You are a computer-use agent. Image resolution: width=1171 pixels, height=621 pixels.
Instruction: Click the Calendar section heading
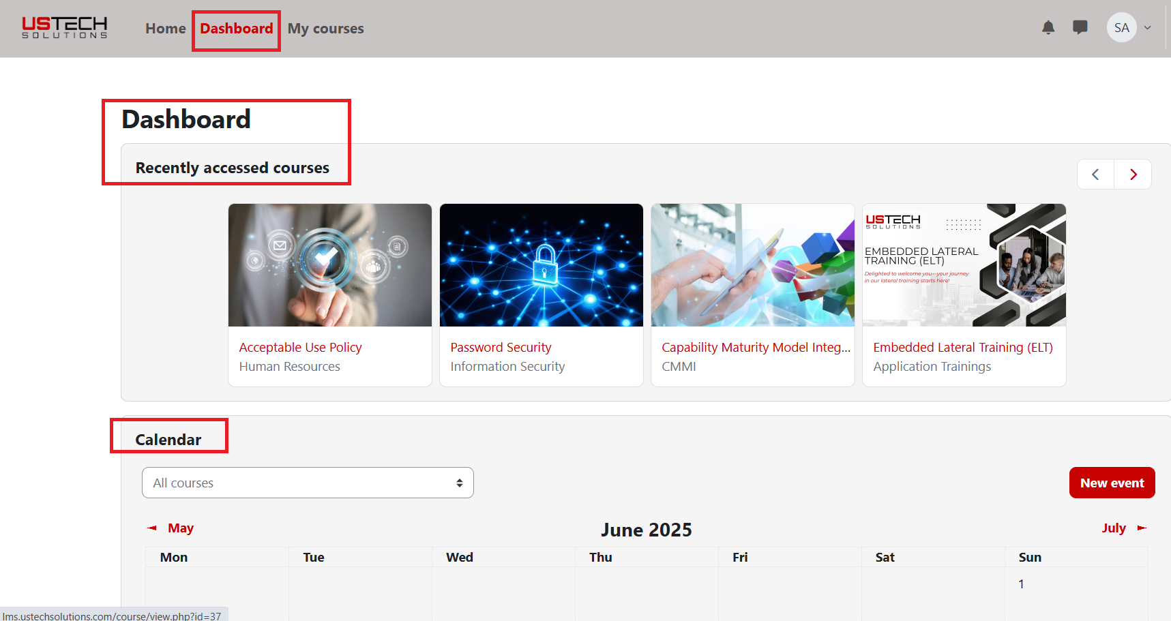168,440
